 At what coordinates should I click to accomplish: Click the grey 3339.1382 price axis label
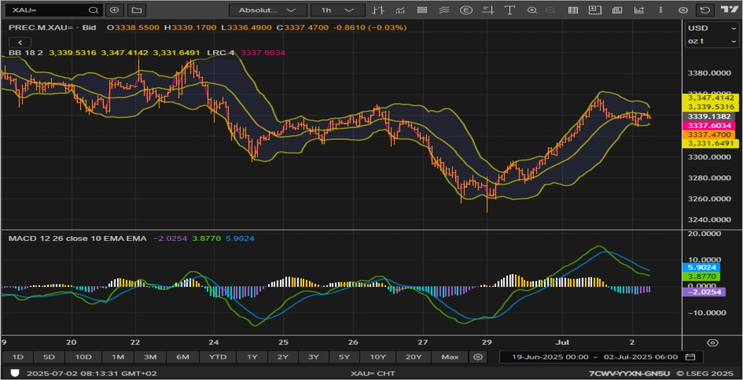[708, 117]
